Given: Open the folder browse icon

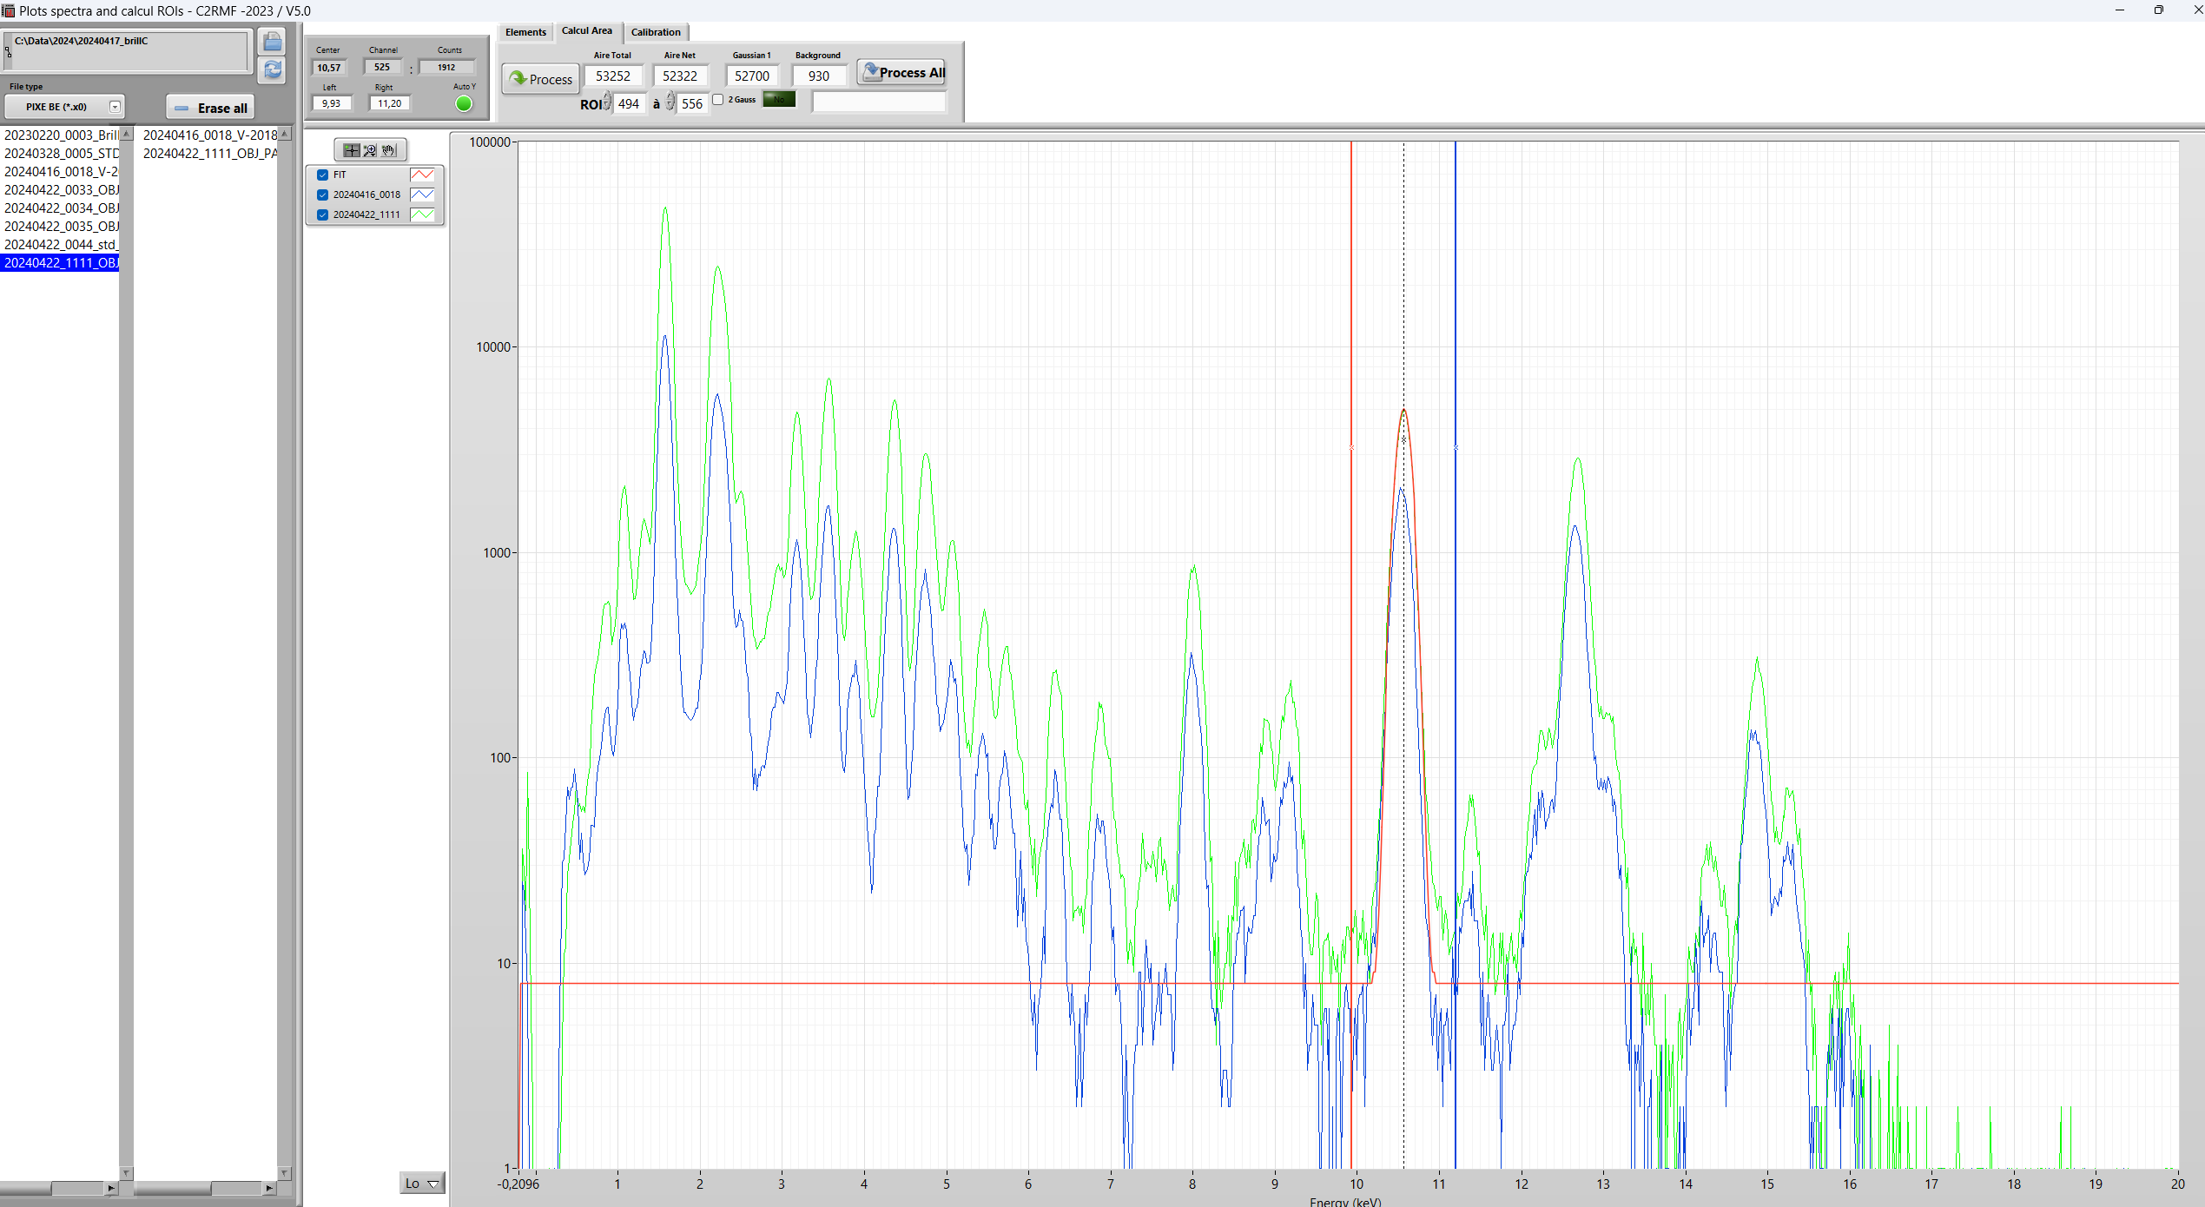Looking at the screenshot, I should pos(272,42).
